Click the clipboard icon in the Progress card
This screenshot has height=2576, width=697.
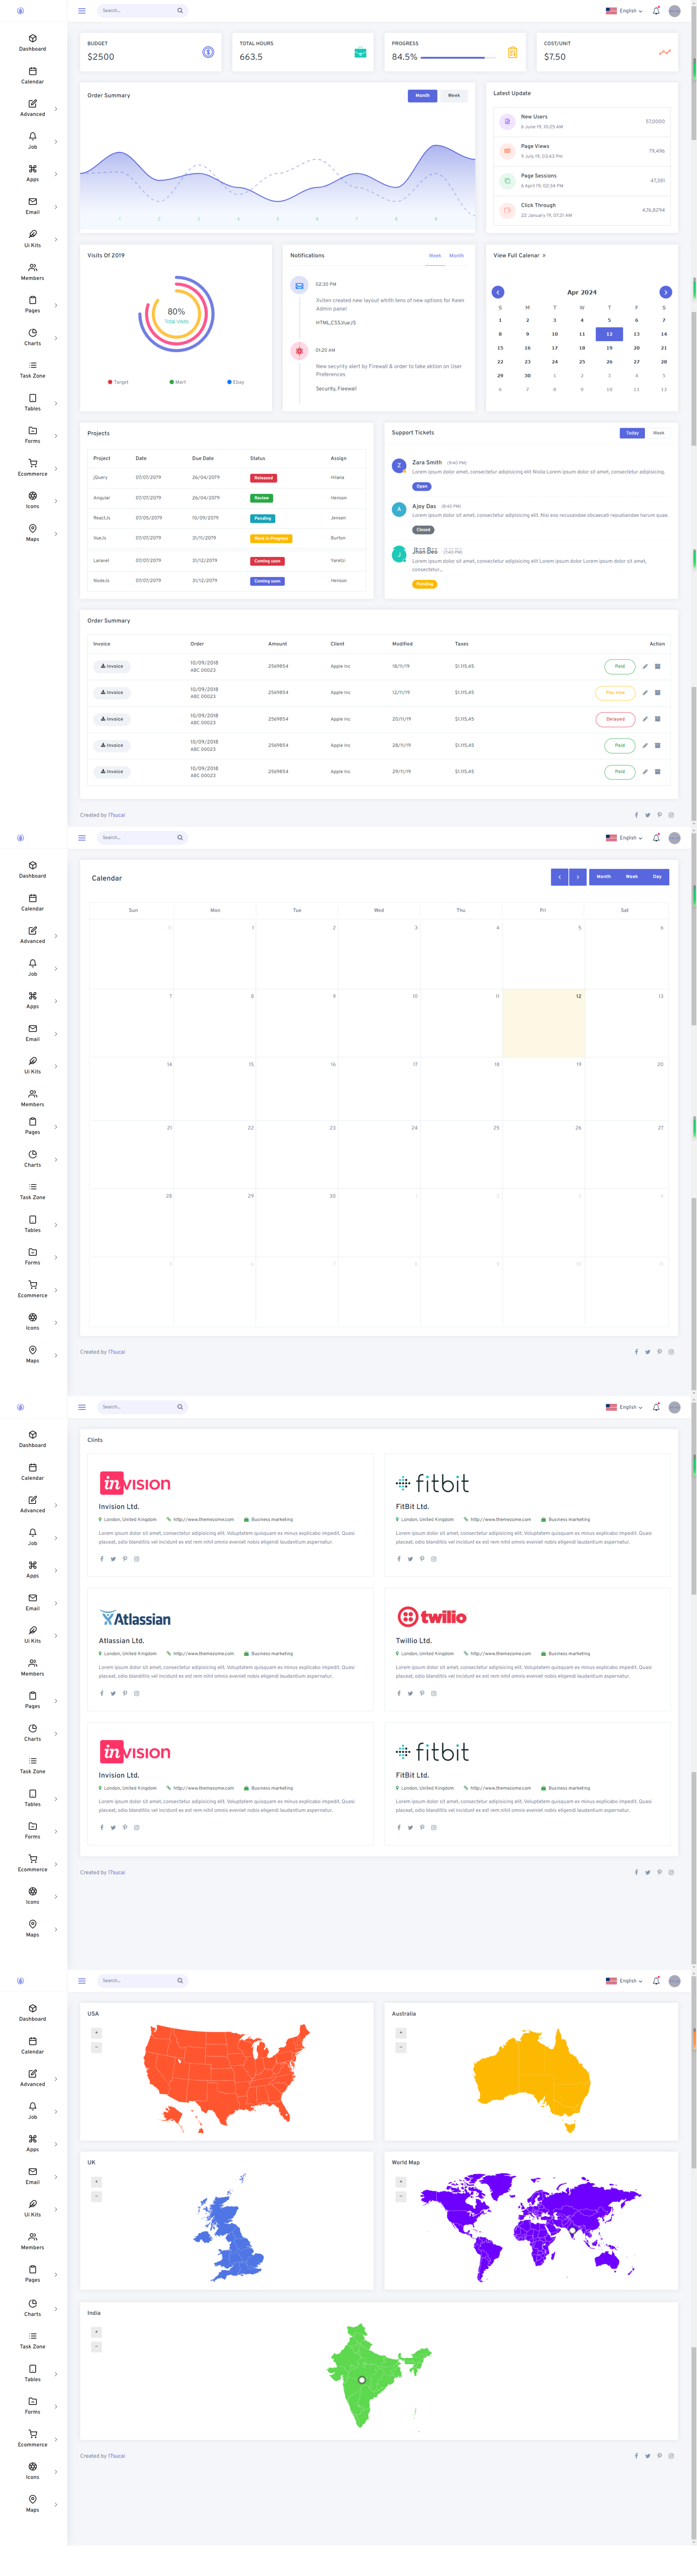tap(512, 52)
